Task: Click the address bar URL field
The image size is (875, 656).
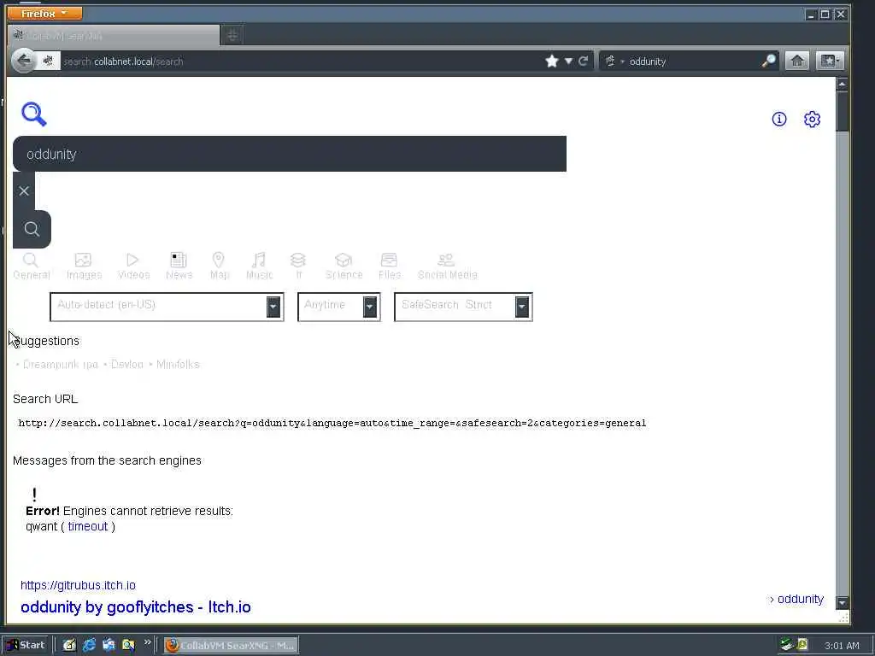Action: (x=302, y=61)
